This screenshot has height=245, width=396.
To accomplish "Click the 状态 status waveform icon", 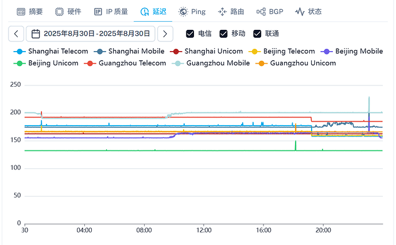I will click(300, 11).
